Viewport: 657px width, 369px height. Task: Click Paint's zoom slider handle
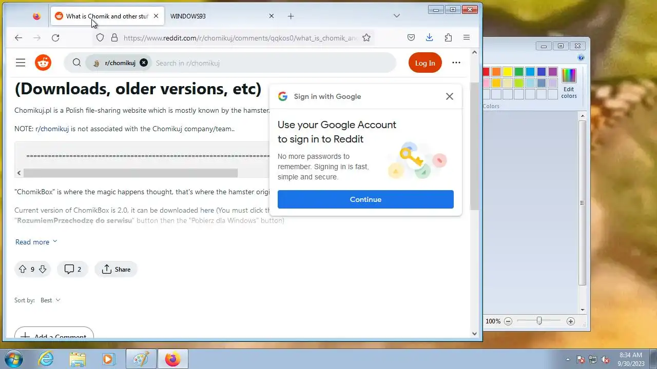click(x=539, y=321)
